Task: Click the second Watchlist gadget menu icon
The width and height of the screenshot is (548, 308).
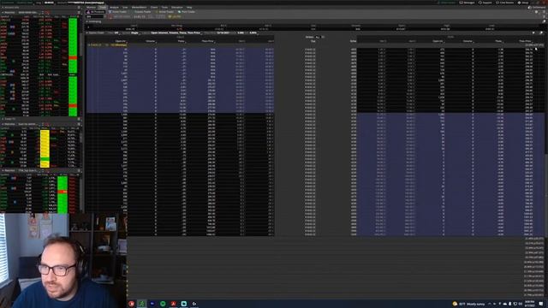Action: pyautogui.click(x=79, y=124)
